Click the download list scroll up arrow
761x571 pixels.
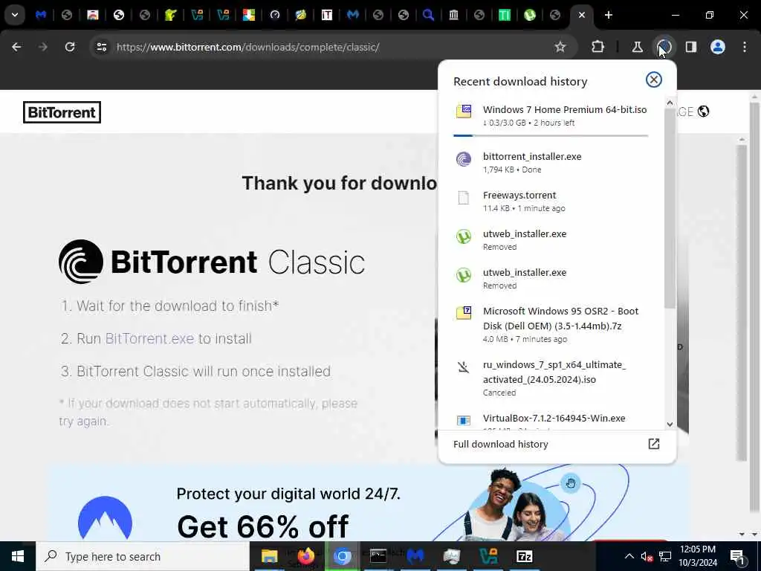point(670,103)
